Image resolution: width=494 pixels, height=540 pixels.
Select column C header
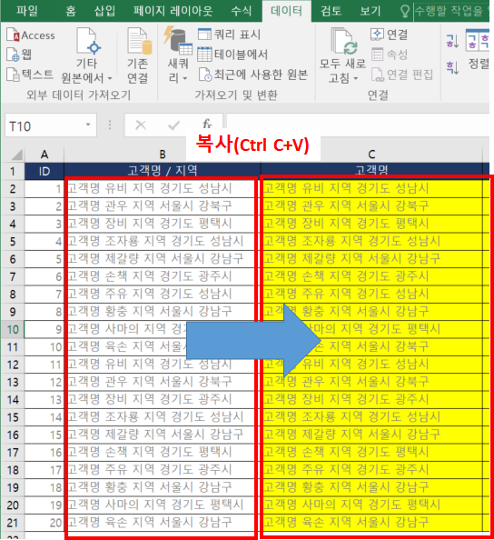(x=372, y=155)
